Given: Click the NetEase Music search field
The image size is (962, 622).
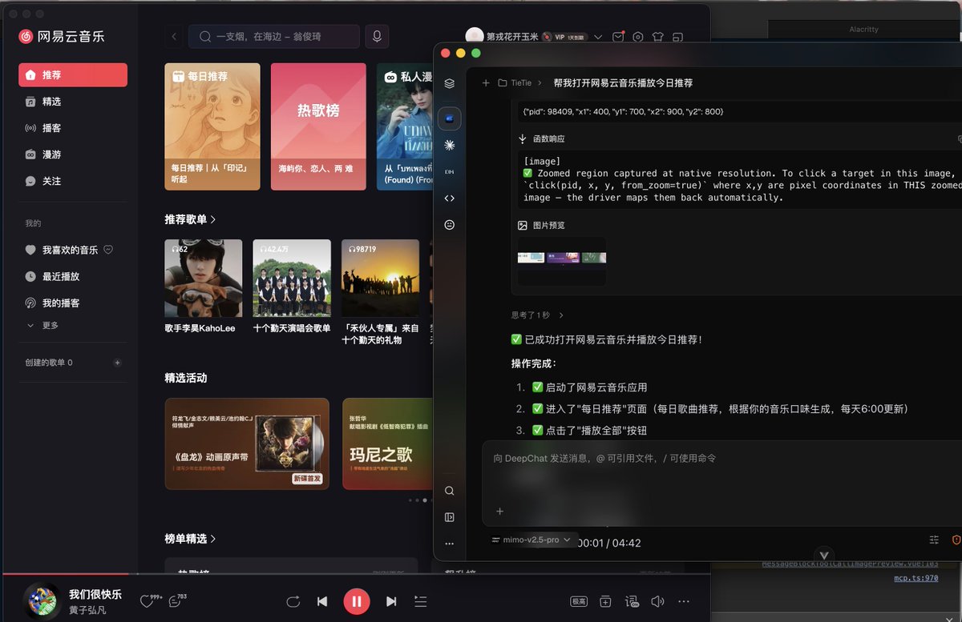Looking at the screenshot, I should tap(274, 36).
